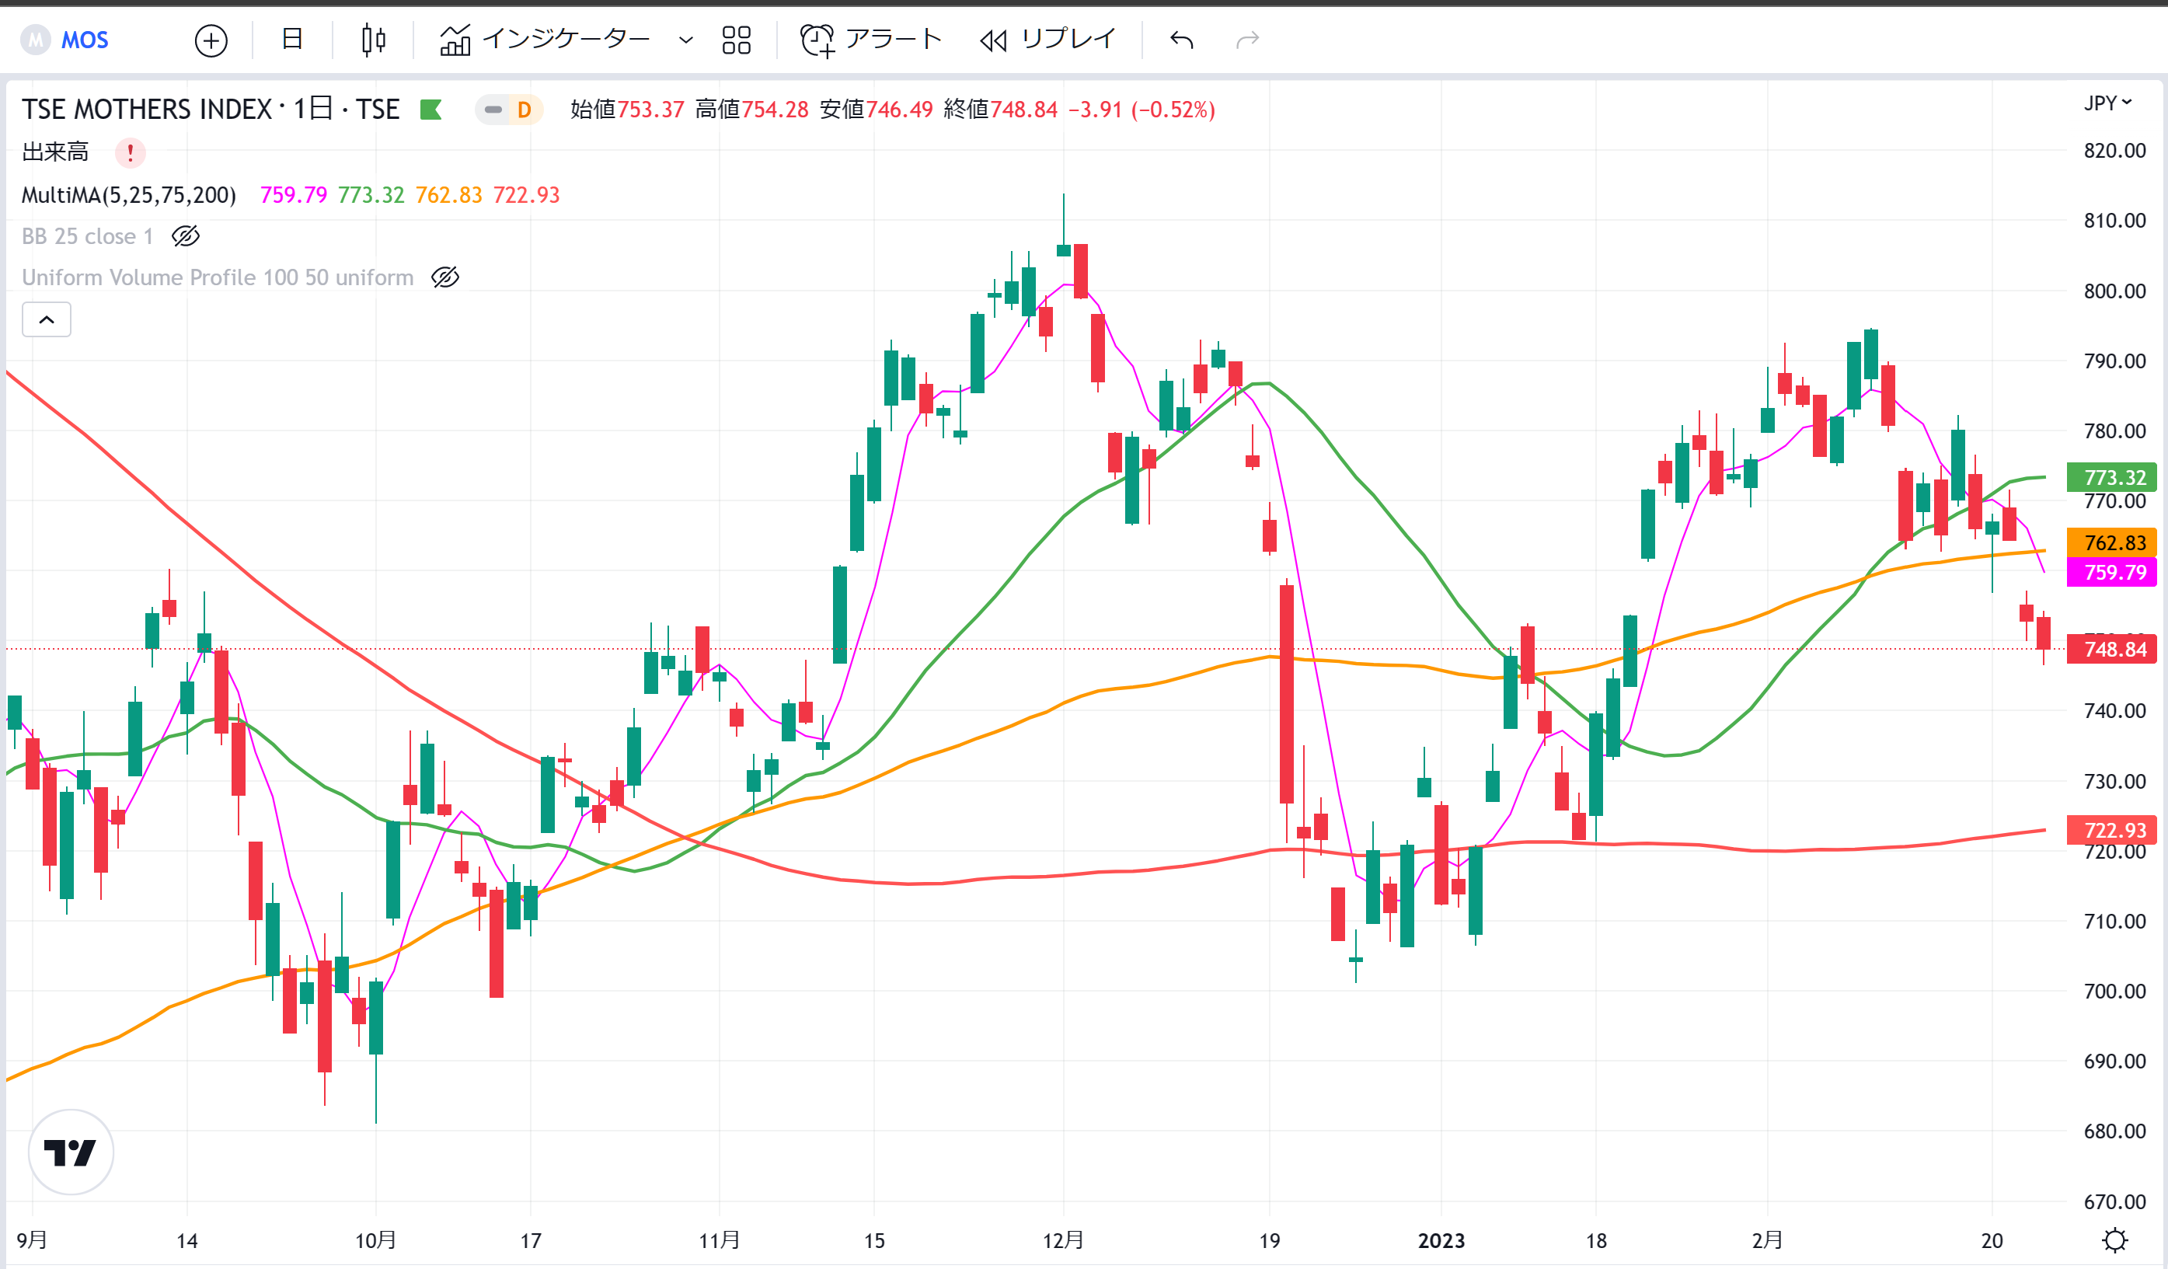Expand the indicators favorites dropdown arrow
2168x1269 pixels.
pyautogui.click(x=685, y=40)
